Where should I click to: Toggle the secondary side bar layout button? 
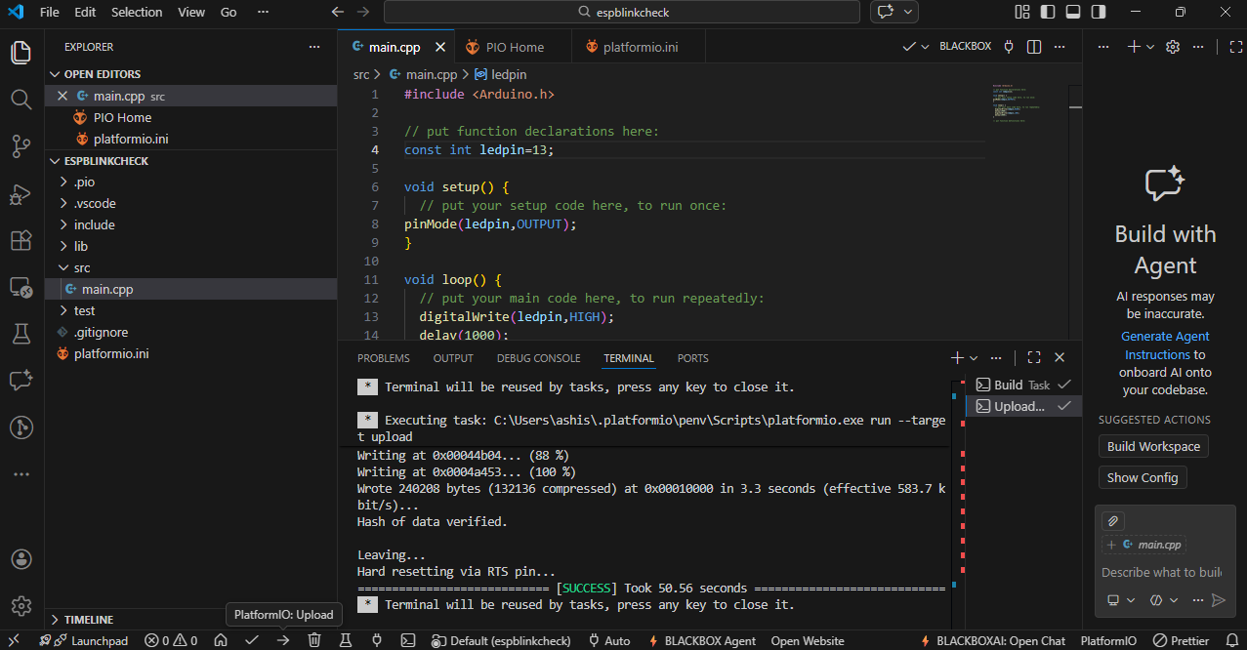(1099, 12)
